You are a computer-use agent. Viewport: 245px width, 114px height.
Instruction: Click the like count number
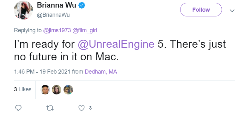[90, 108]
